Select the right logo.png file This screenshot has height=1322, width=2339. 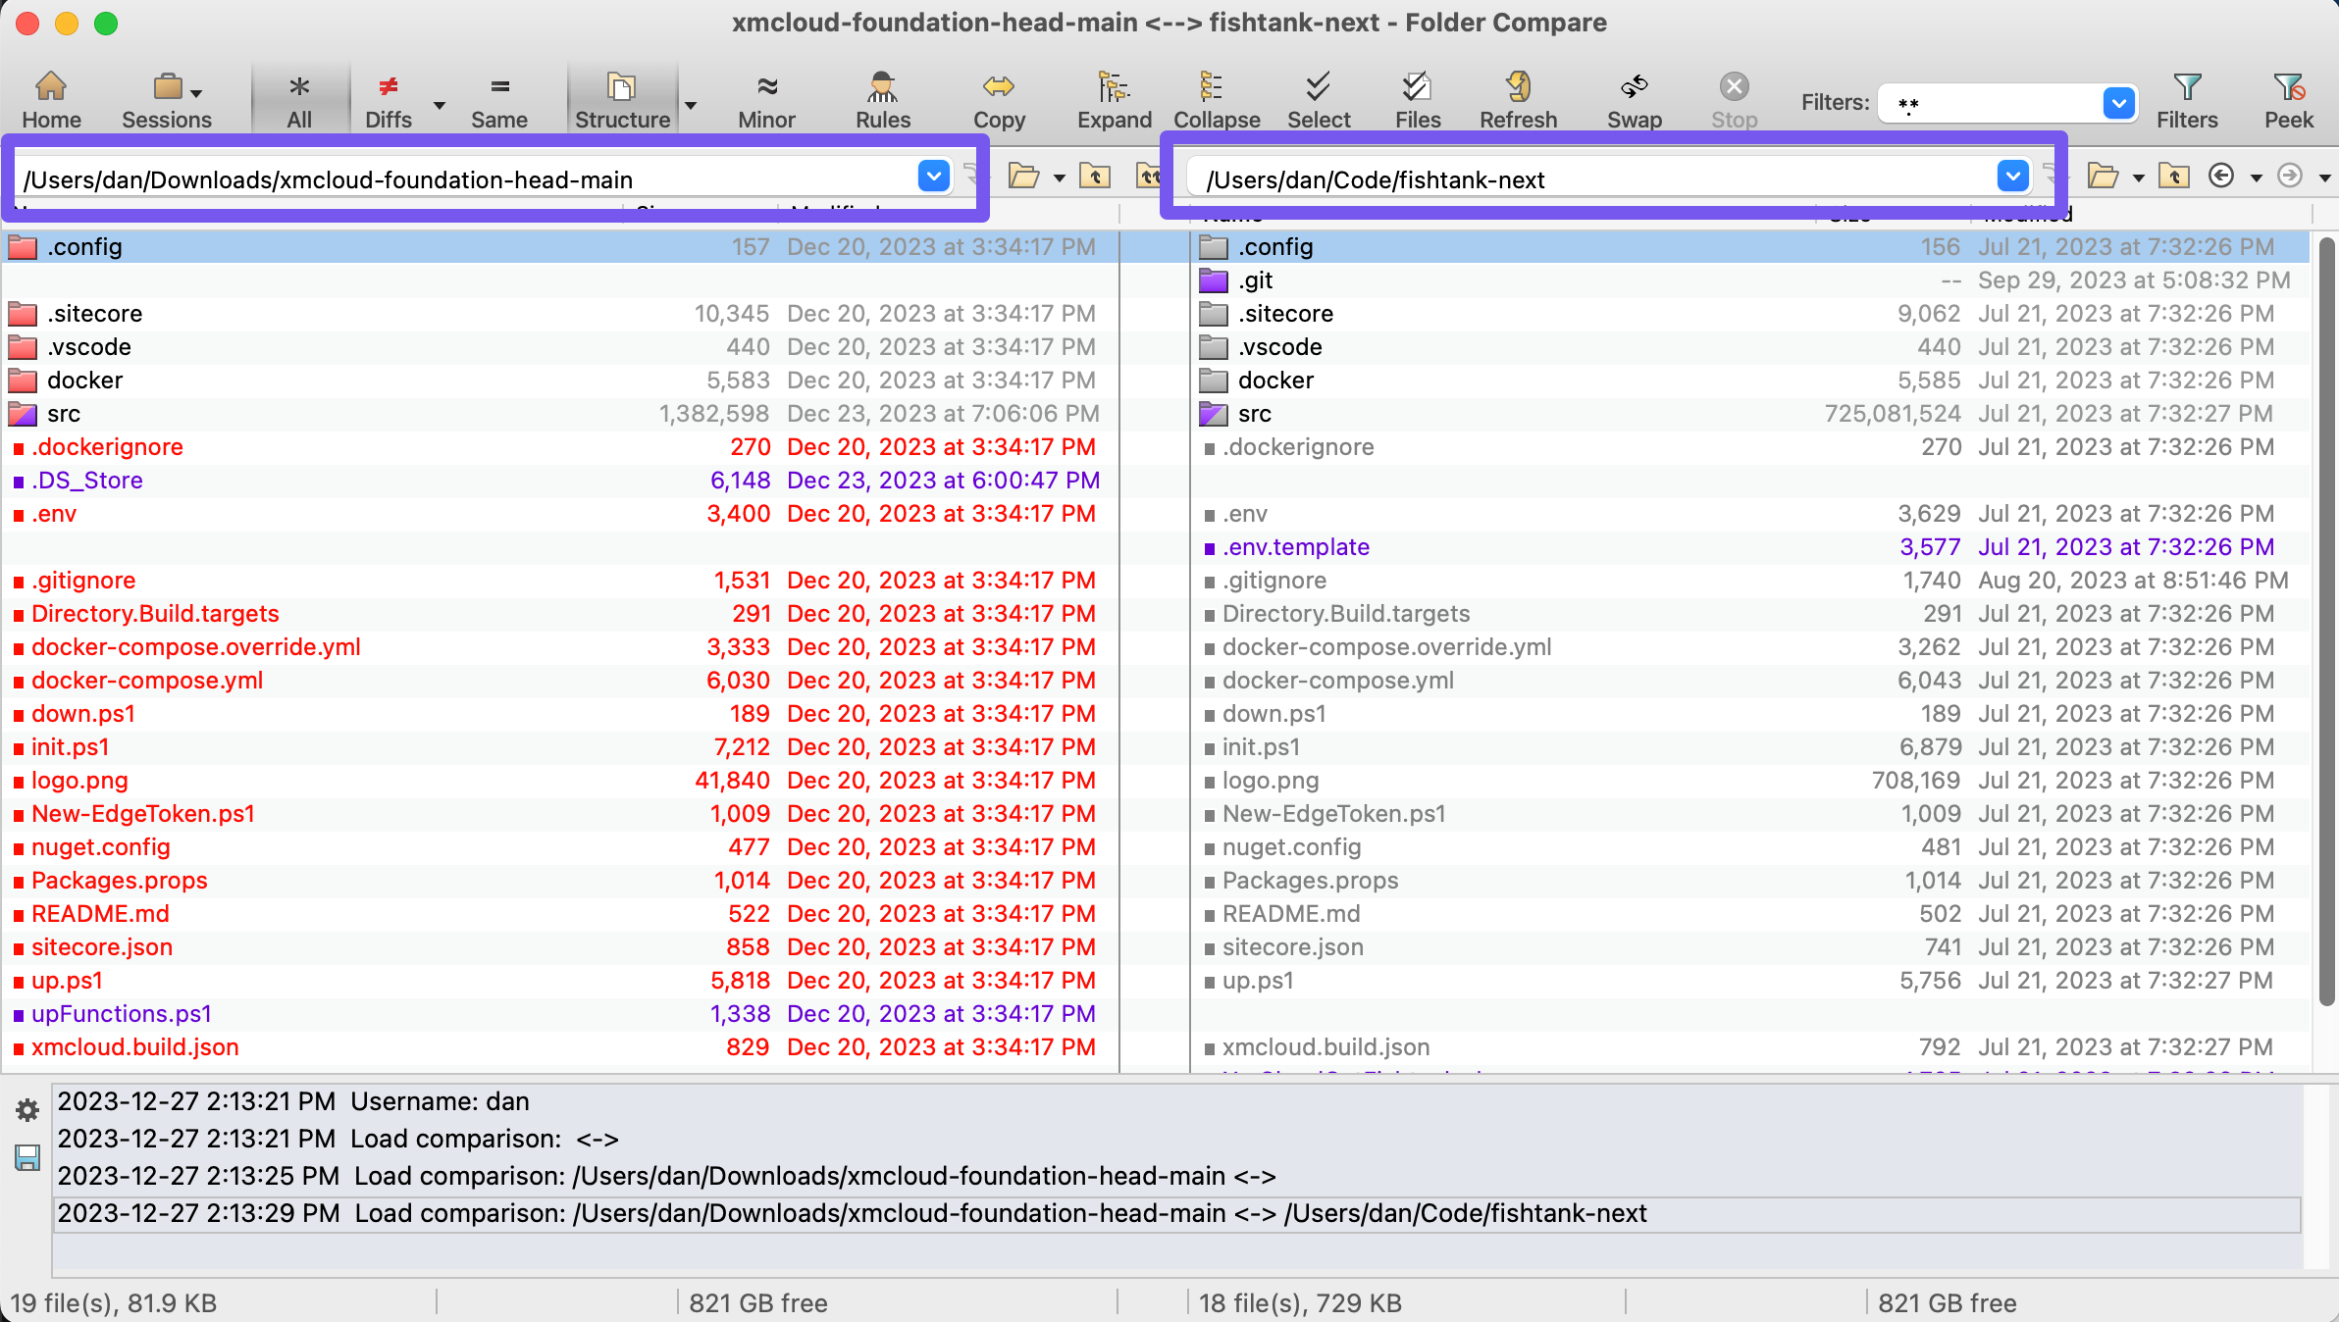coord(1750,781)
